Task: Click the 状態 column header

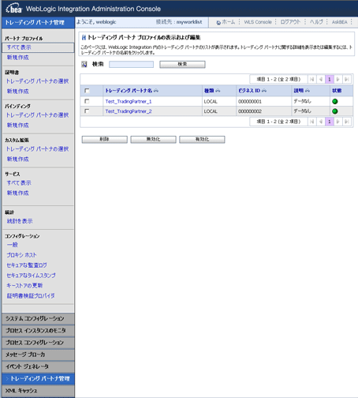Action: [337, 91]
